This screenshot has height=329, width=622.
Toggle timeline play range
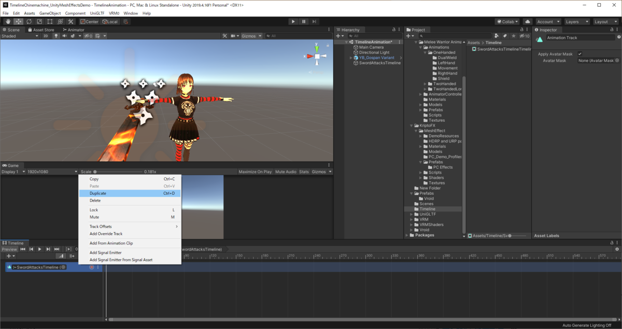point(69,249)
